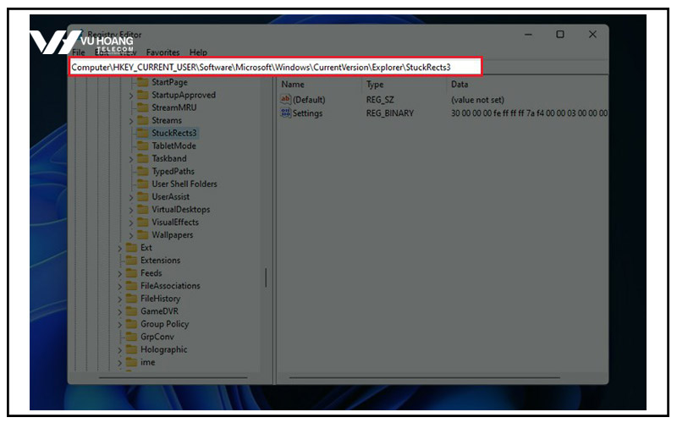
Task: Click the registry path address bar
Action: 276,67
